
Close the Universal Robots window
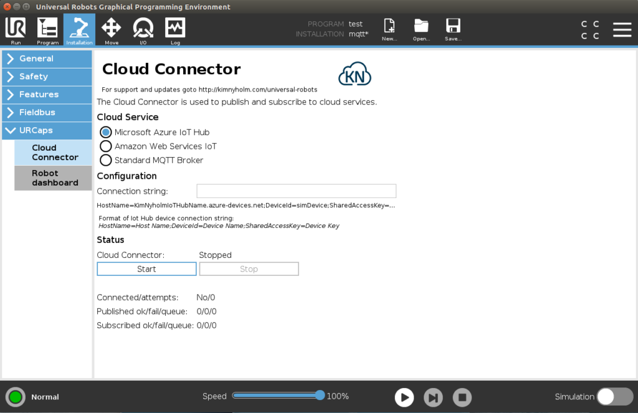click(x=7, y=6)
